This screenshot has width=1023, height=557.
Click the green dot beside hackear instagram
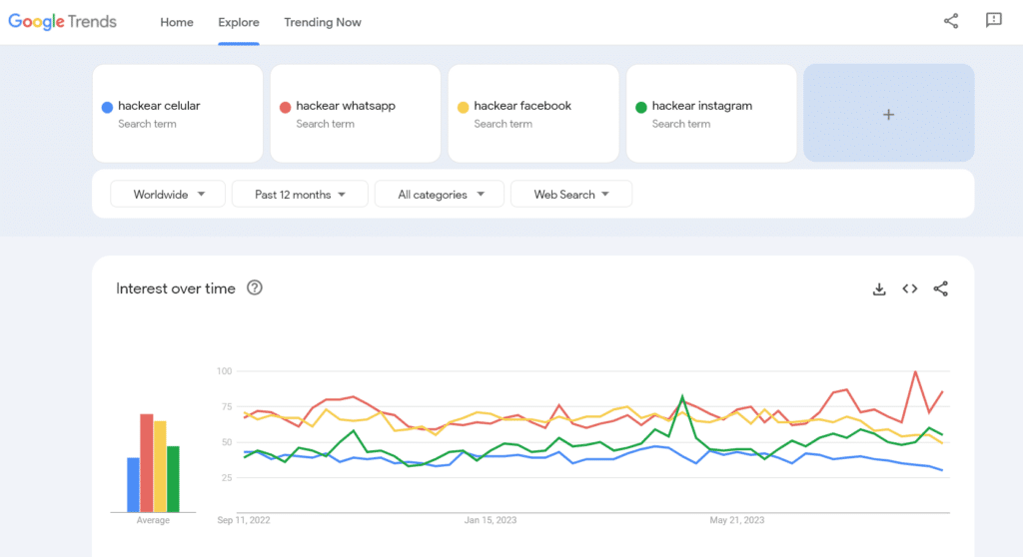641,107
